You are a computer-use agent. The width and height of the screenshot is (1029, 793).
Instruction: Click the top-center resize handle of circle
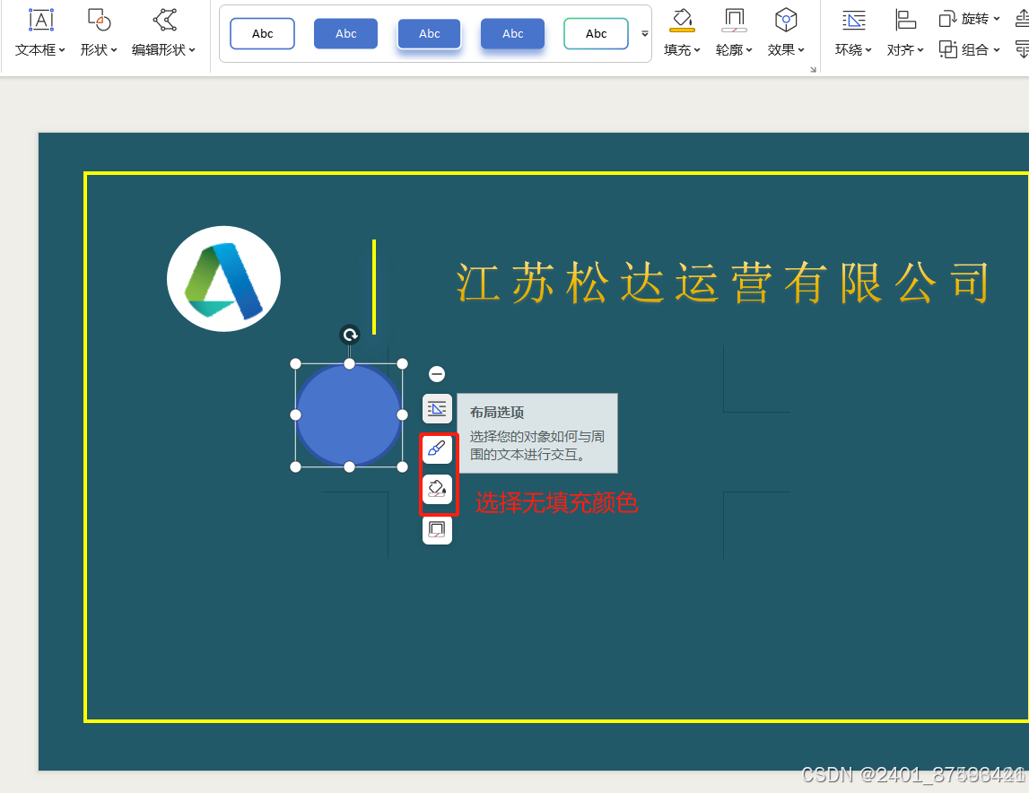(x=350, y=363)
